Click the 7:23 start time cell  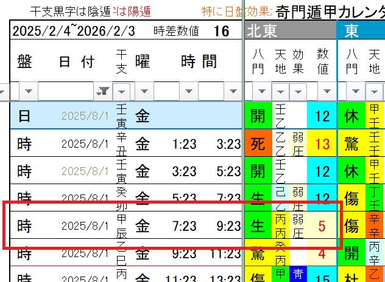coord(184,227)
